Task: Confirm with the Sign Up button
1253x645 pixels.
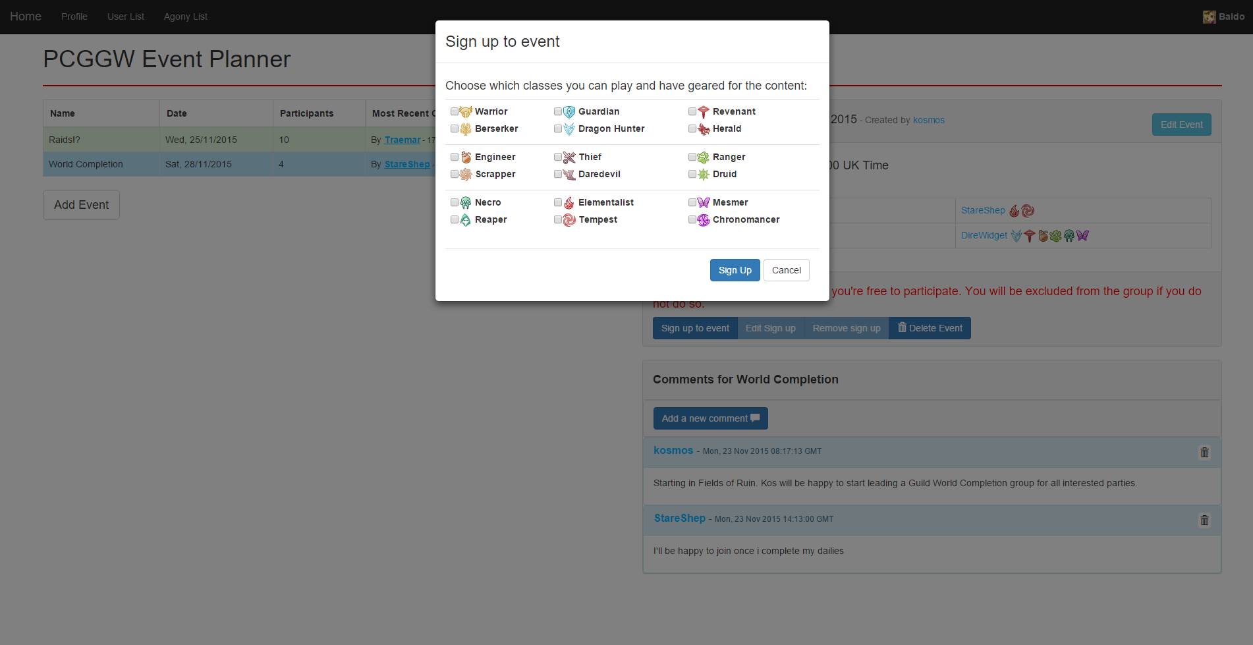Action: [x=735, y=270]
